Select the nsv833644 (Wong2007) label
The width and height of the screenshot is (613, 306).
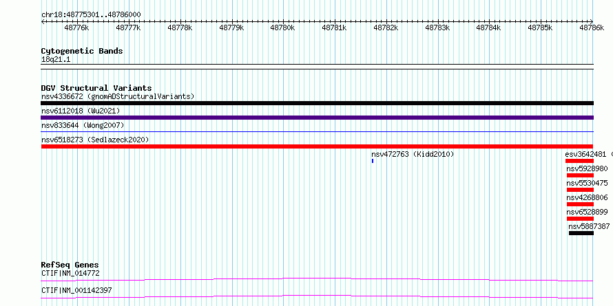pos(83,125)
